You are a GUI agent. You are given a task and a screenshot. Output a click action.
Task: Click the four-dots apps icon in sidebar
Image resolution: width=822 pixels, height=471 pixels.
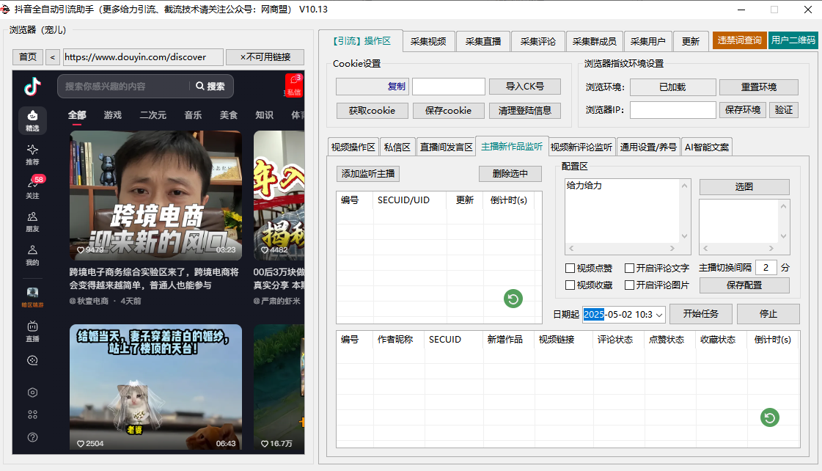coord(32,415)
